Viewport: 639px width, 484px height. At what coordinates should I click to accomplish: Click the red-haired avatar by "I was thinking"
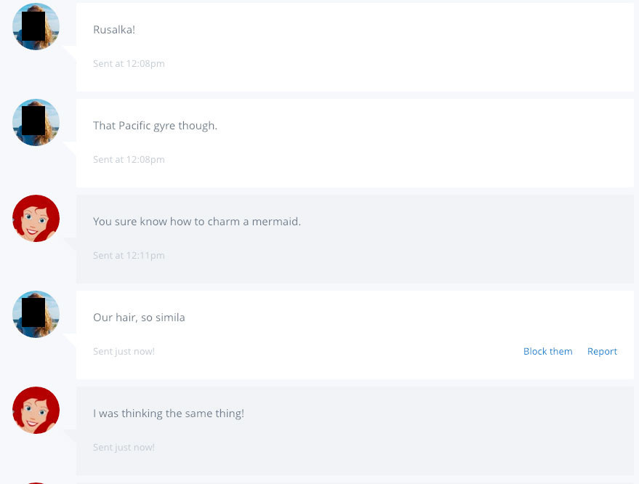point(36,411)
